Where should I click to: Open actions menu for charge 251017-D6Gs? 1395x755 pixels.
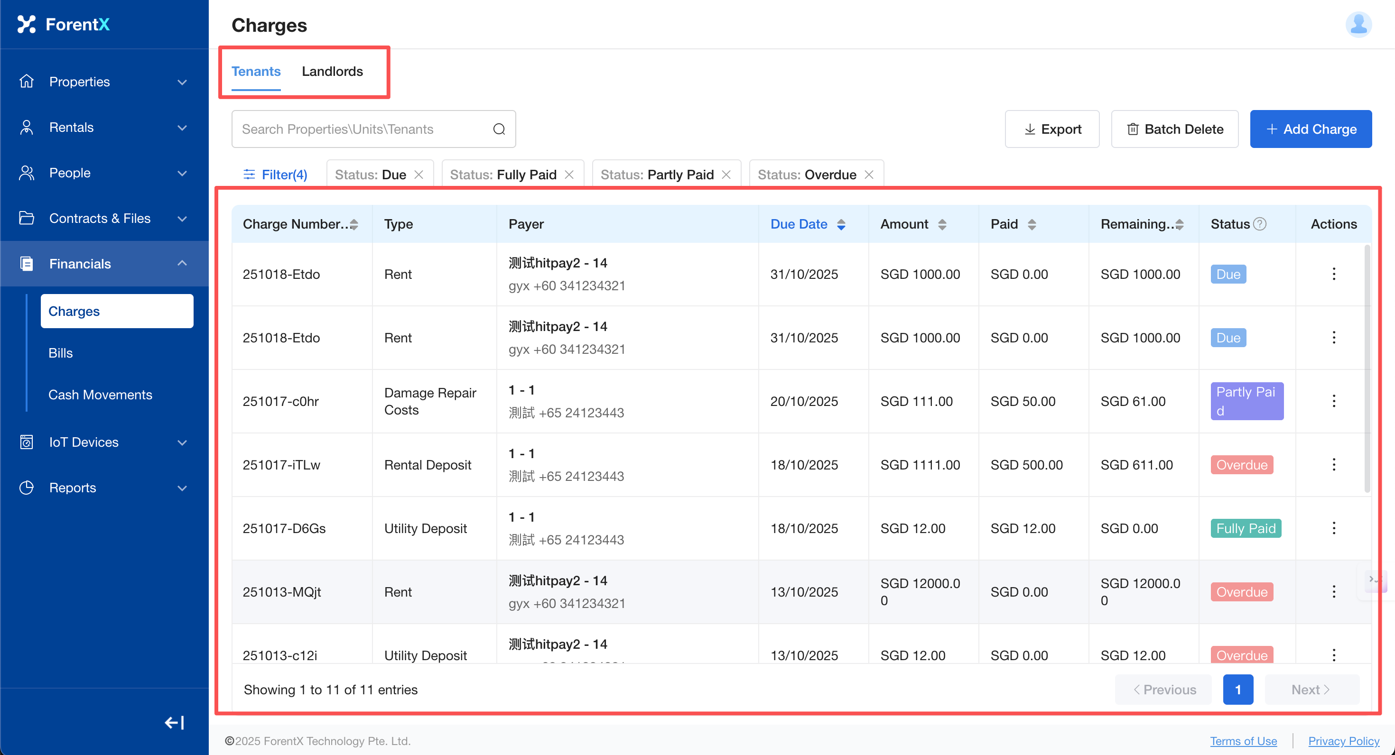tap(1333, 528)
